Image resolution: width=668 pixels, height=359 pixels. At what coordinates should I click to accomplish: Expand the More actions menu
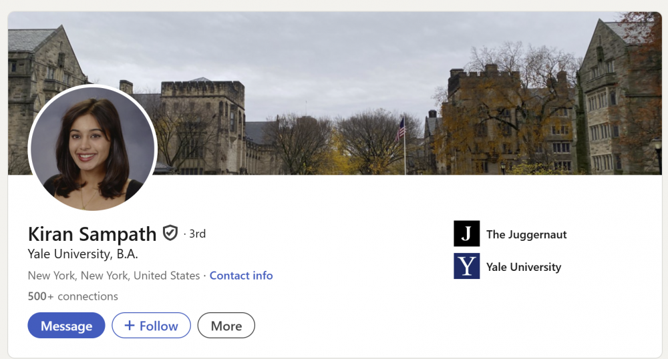pos(226,326)
